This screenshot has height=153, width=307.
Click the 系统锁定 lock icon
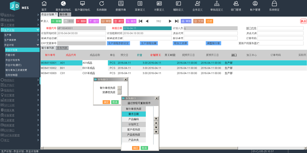point(274,5)
